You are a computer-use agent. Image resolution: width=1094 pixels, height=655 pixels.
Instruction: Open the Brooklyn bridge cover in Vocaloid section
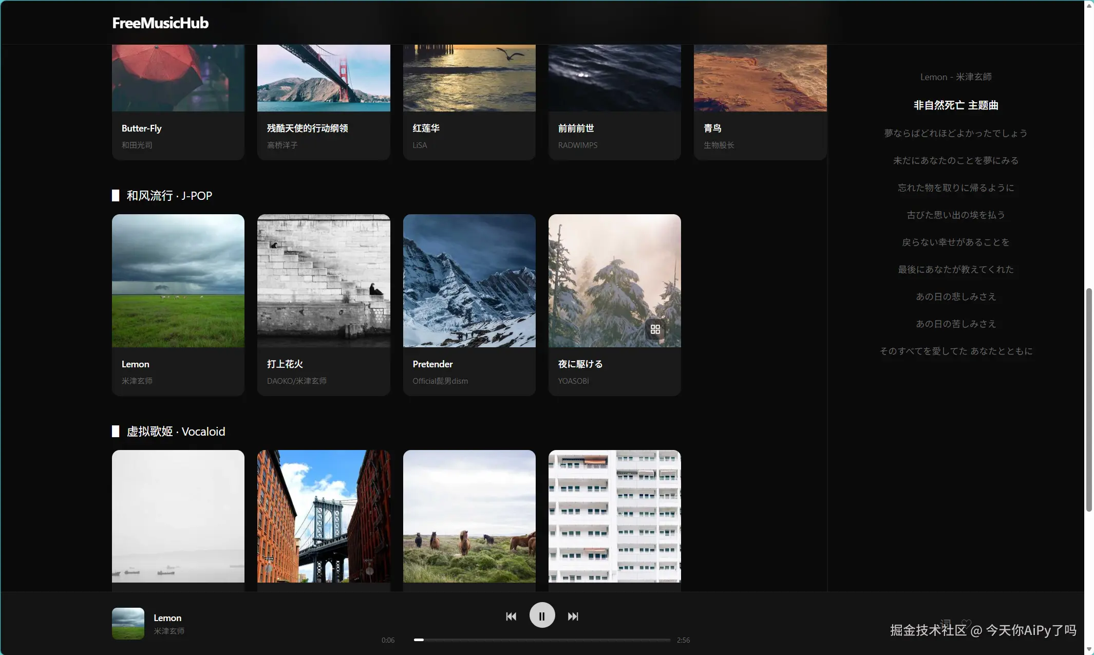[x=324, y=516]
